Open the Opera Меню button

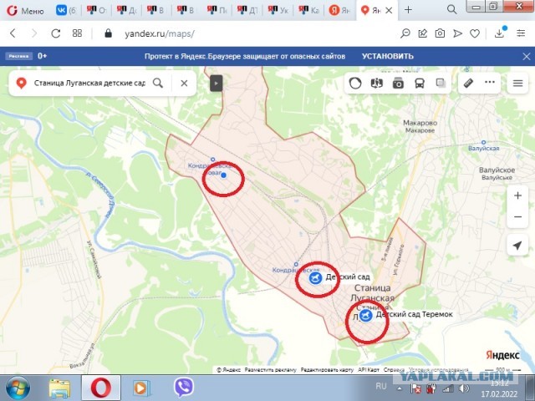(25, 11)
